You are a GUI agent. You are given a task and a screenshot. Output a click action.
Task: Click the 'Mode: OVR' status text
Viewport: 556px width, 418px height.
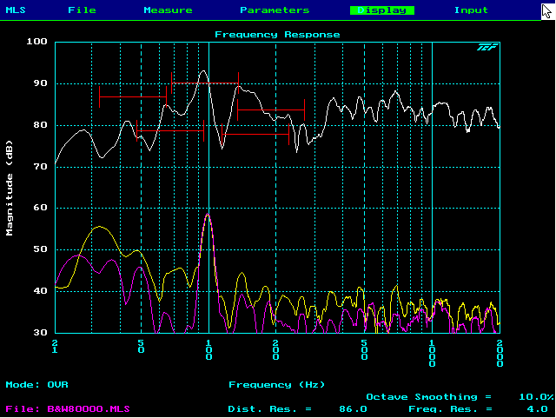pyautogui.click(x=36, y=385)
